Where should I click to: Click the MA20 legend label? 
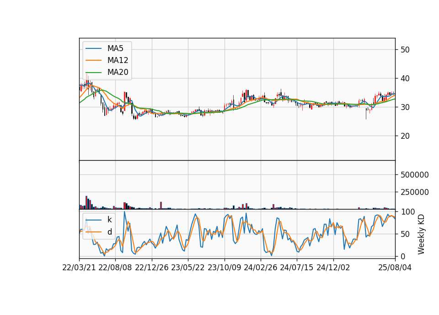118,72
